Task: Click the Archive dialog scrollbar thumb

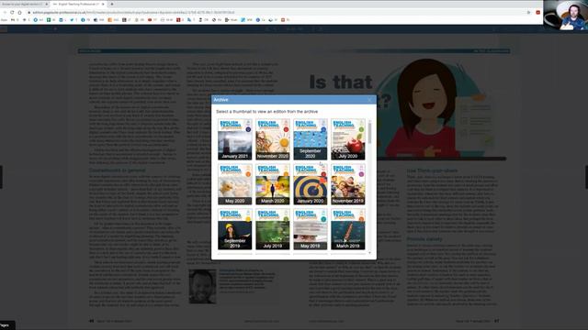Action: [370, 133]
